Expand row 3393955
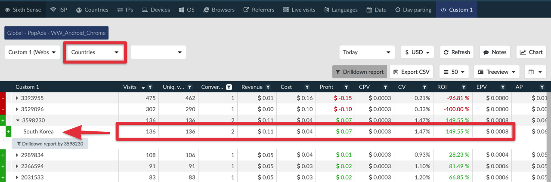The height and width of the screenshot is (182, 551). (x=17, y=98)
